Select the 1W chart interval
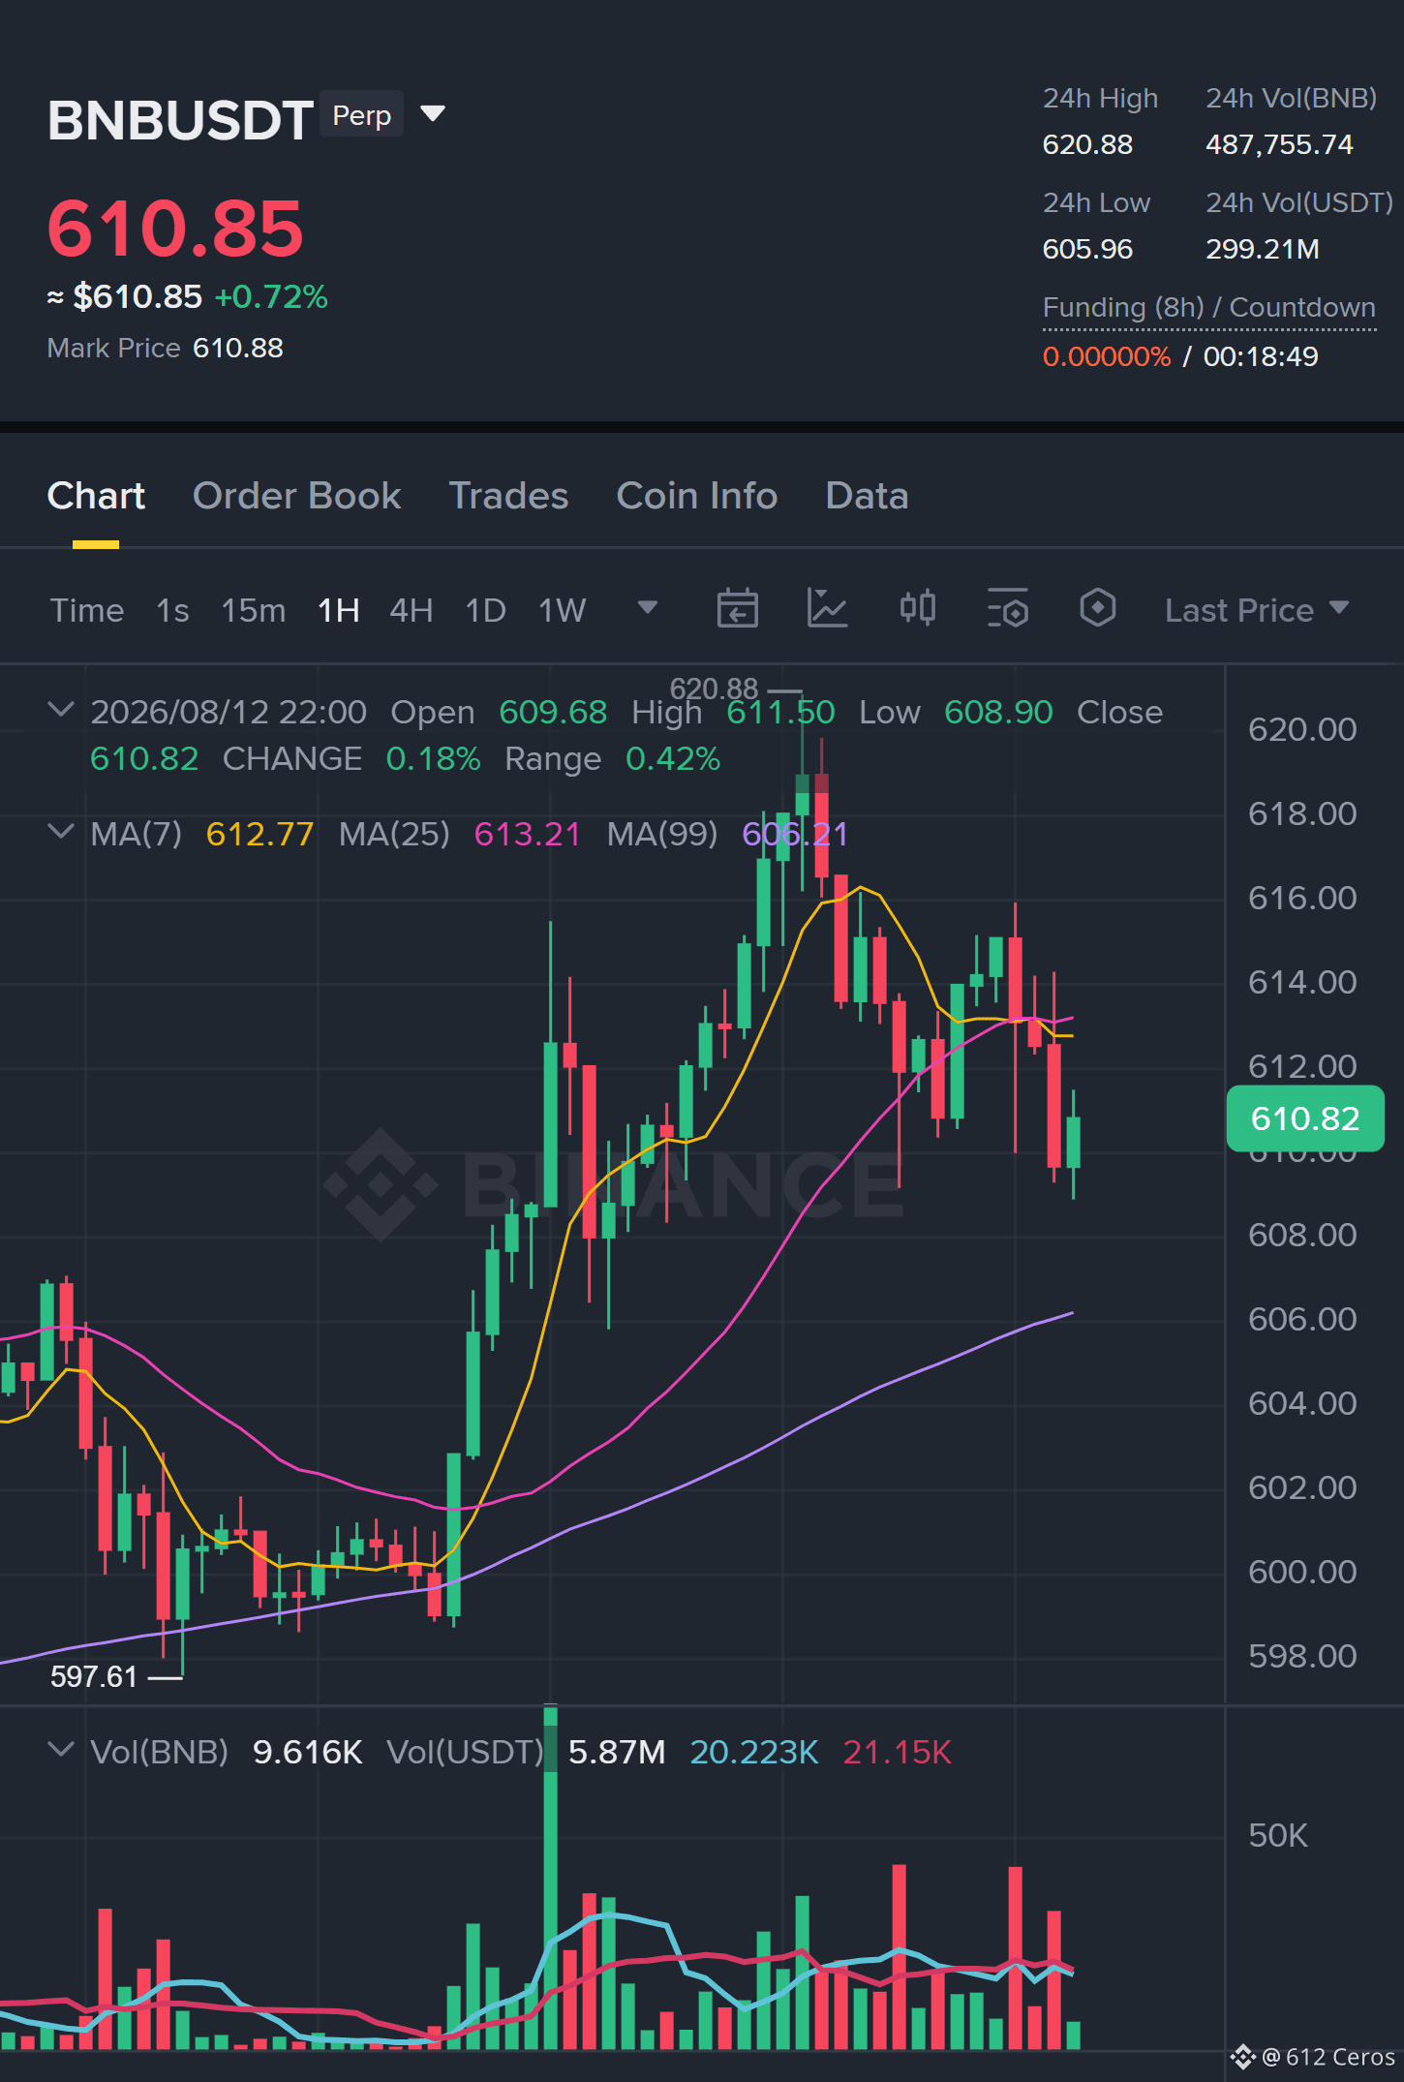This screenshot has width=1404, height=2082. [x=562, y=610]
